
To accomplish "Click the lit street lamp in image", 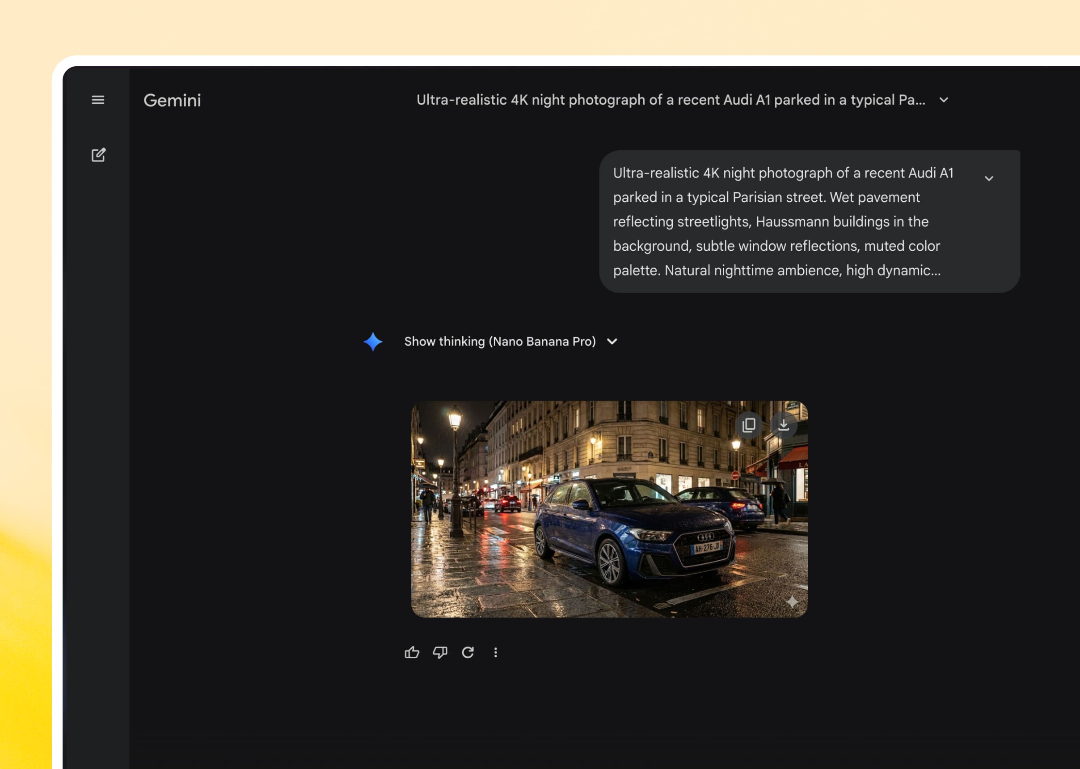I will coord(455,419).
